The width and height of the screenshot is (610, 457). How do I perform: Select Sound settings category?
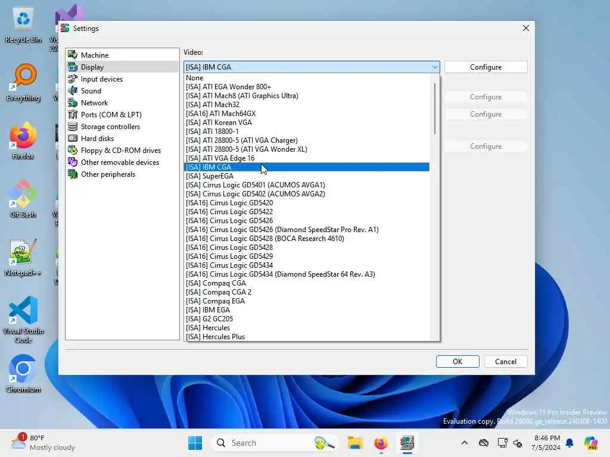click(x=122, y=90)
